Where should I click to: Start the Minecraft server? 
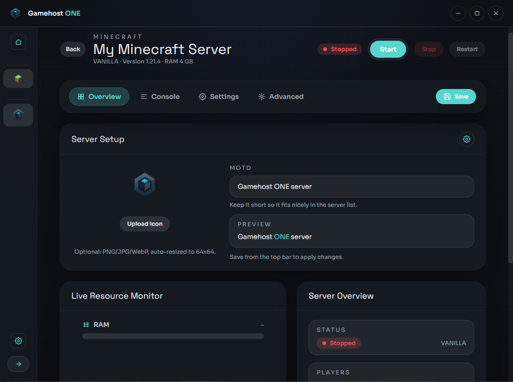388,49
